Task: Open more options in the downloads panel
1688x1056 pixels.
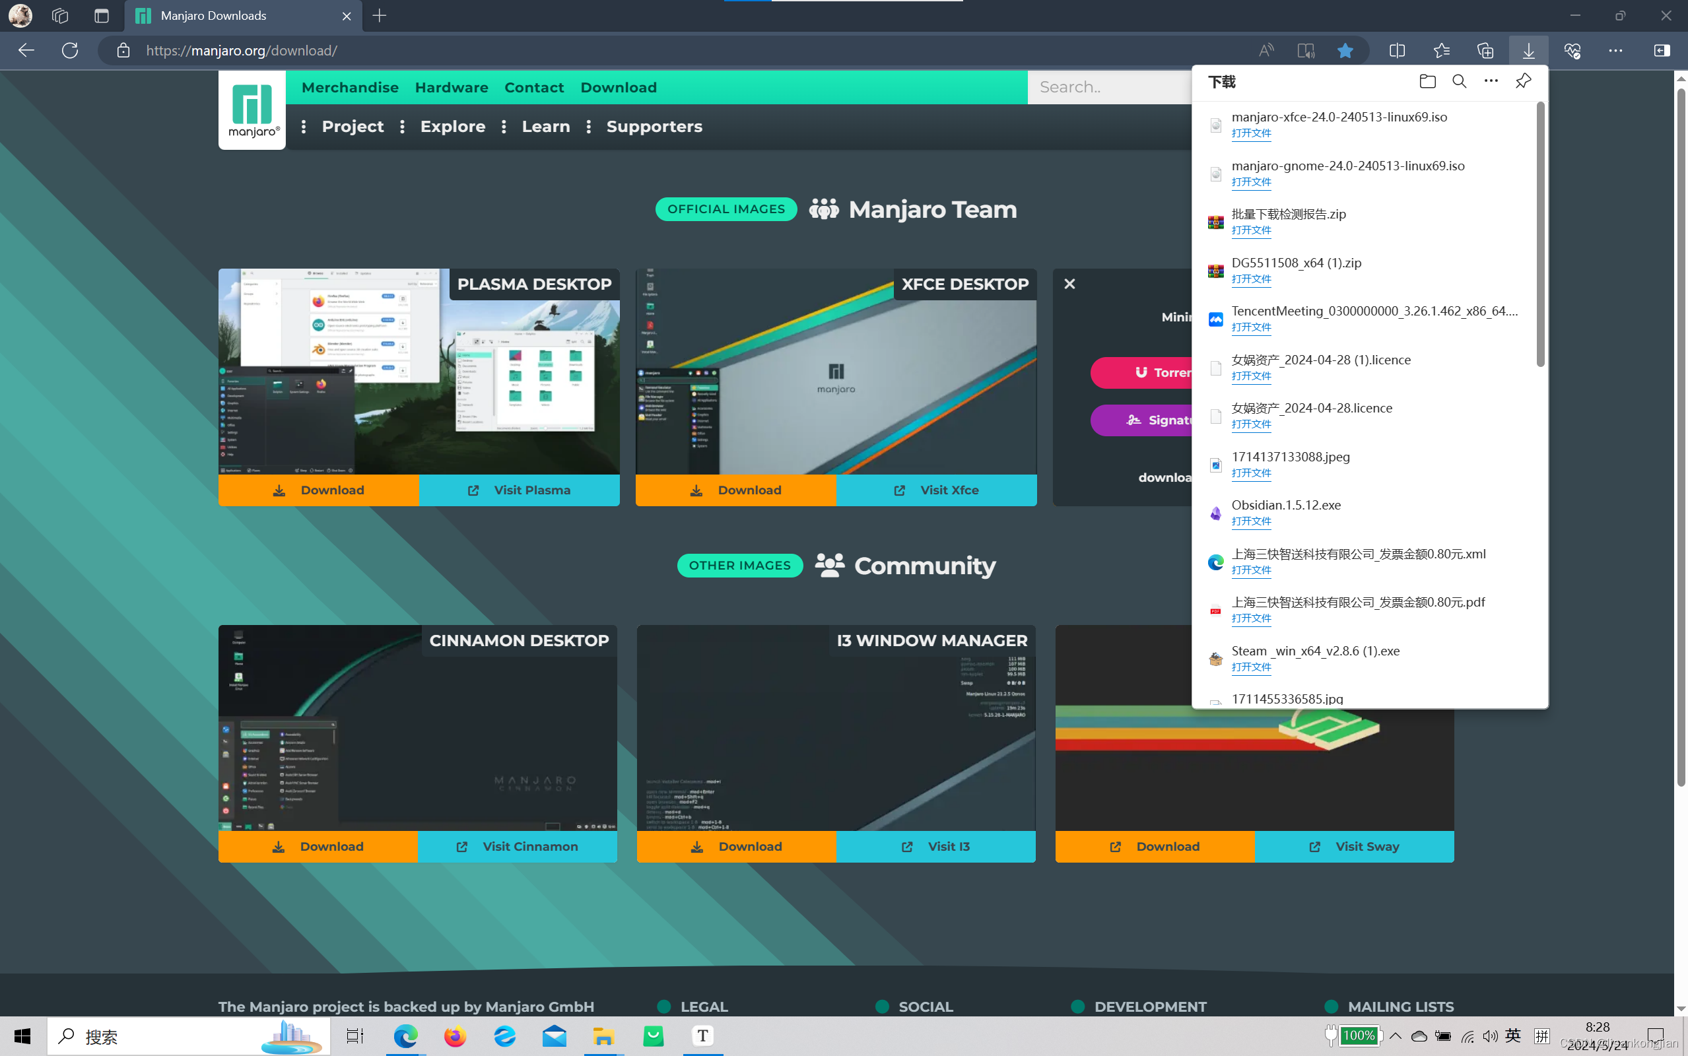Action: (x=1490, y=81)
